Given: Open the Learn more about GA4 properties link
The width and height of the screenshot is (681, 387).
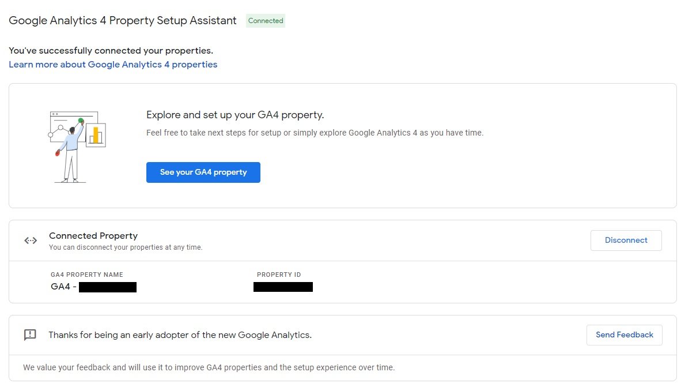Looking at the screenshot, I should pos(113,65).
